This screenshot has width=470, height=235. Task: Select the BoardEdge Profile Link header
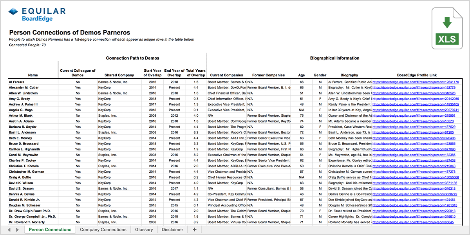pos(417,75)
